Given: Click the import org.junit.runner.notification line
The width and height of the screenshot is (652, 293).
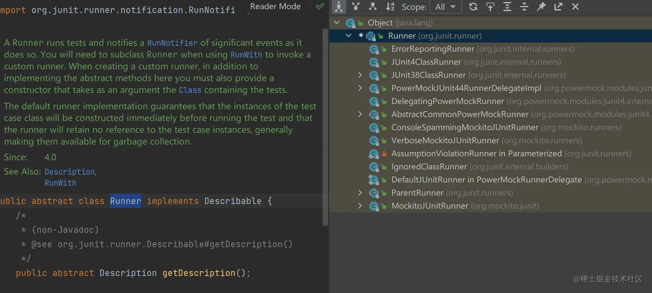Looking at the screenshot, I should tap(118, 10).
